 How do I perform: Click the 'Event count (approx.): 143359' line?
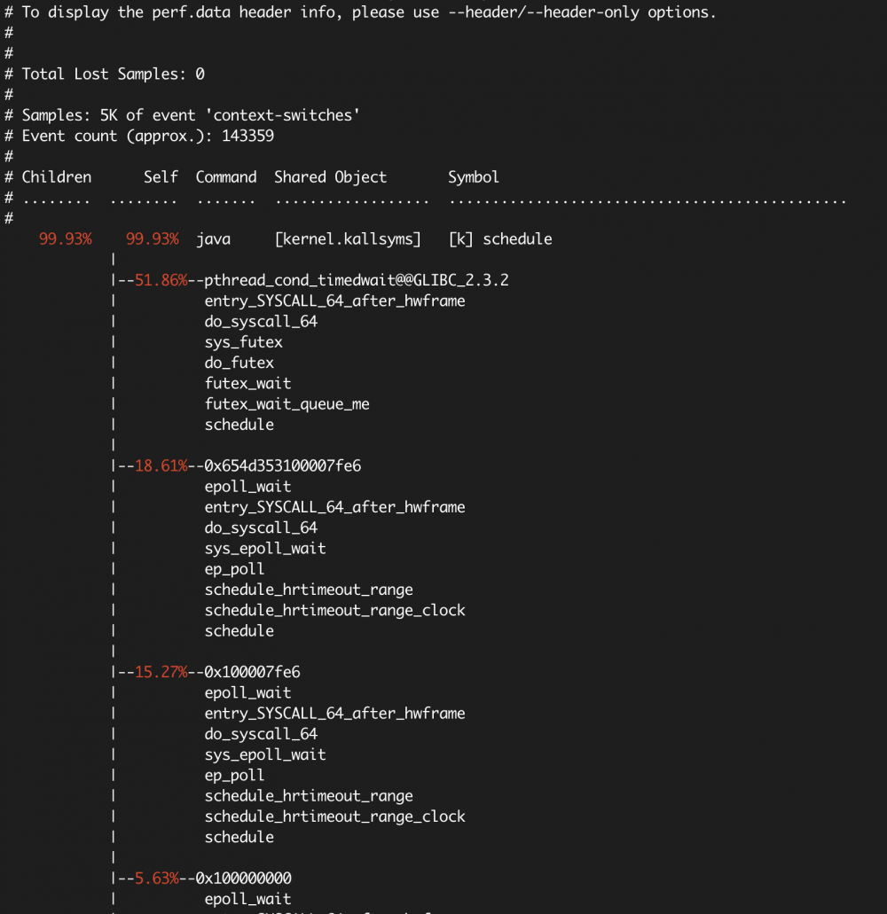coord(147,136)
